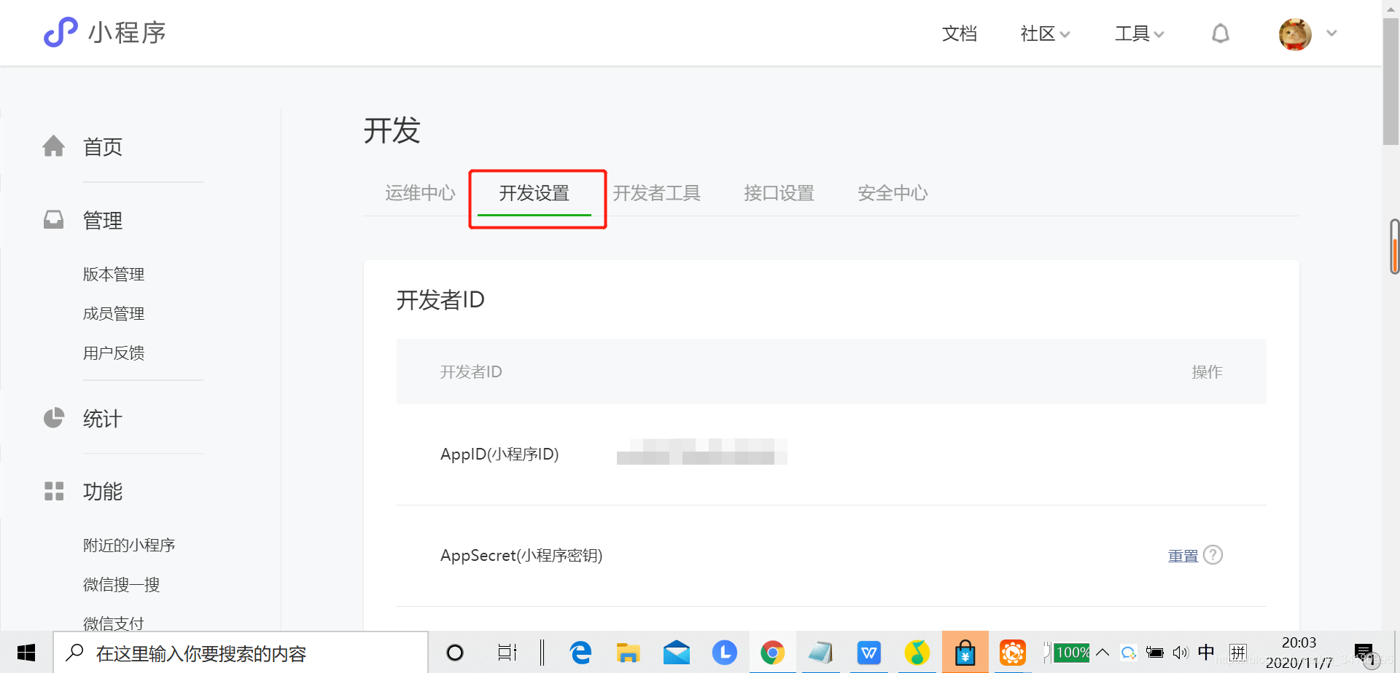Click the 功能 sidebar grid icon
Viewport: 1400px width, 673px height.
(x=54, y=491)
